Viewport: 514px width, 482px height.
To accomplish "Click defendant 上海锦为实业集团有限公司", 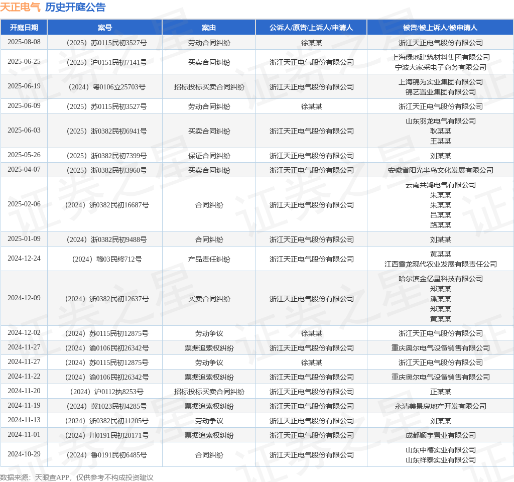I will coord(440,82).
